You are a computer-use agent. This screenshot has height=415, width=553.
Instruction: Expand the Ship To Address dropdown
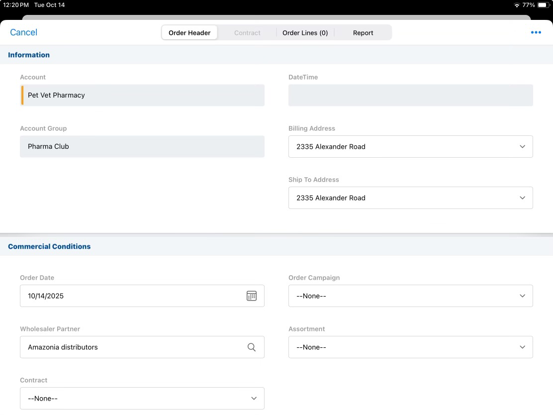(x=410, y=198)
